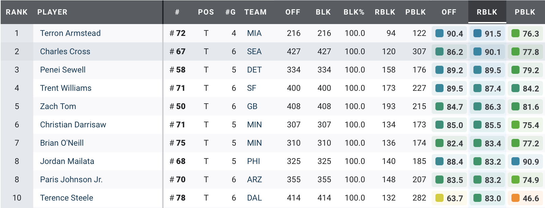Screen dimensions: 545x208
Task: Click the green swatch beside 76.3
Action: coord(515,33)
